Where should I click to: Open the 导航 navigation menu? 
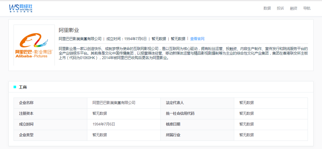(307, 8)
